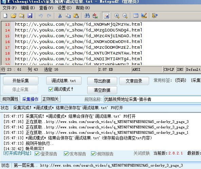
Task: Click line 16 URL ending XNDMxODEwODY4.html
Action: click(78, 41)
